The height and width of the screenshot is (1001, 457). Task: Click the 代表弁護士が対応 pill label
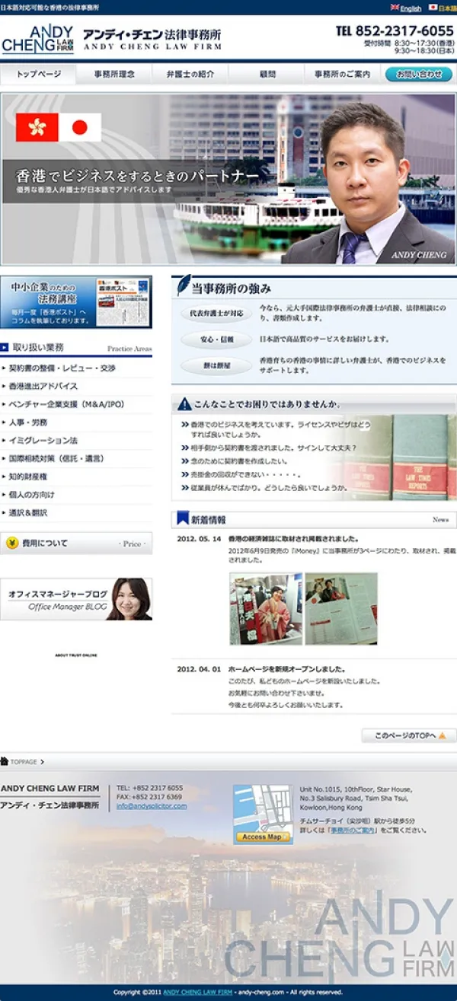pyautogui.click(x=216, y=313)
